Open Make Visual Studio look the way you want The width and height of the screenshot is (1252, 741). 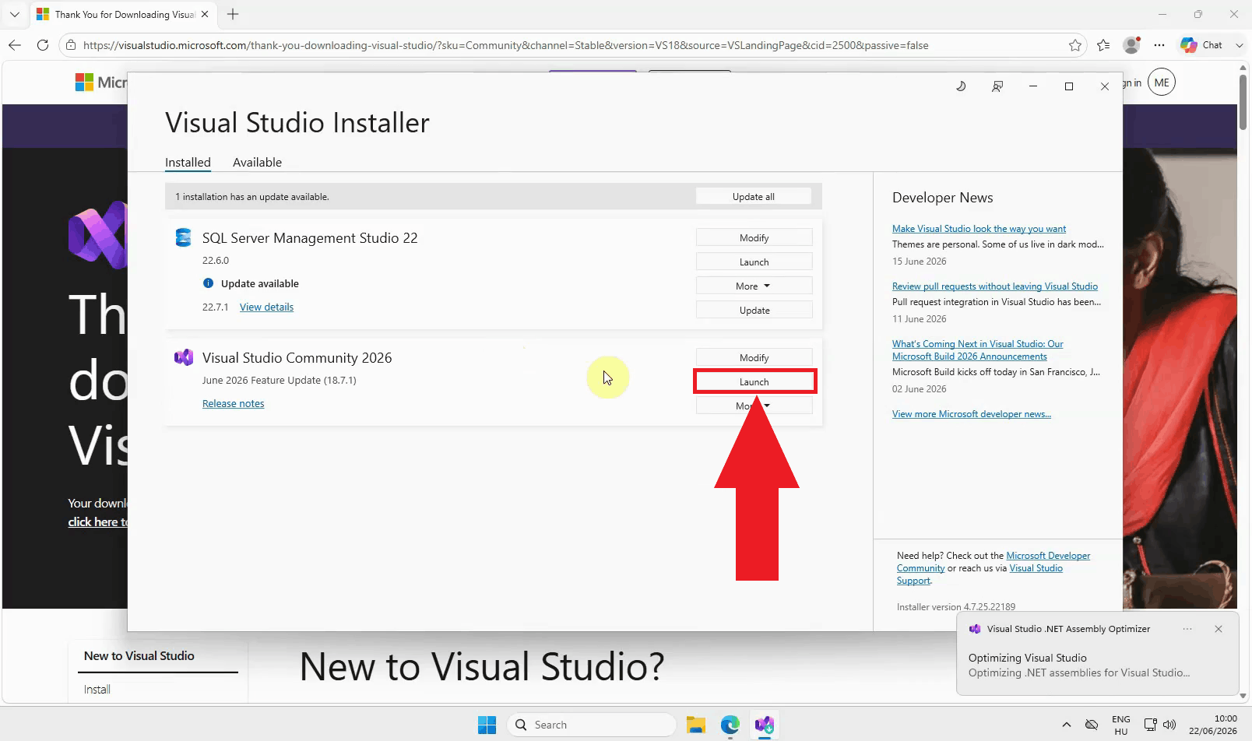(979, 228)
